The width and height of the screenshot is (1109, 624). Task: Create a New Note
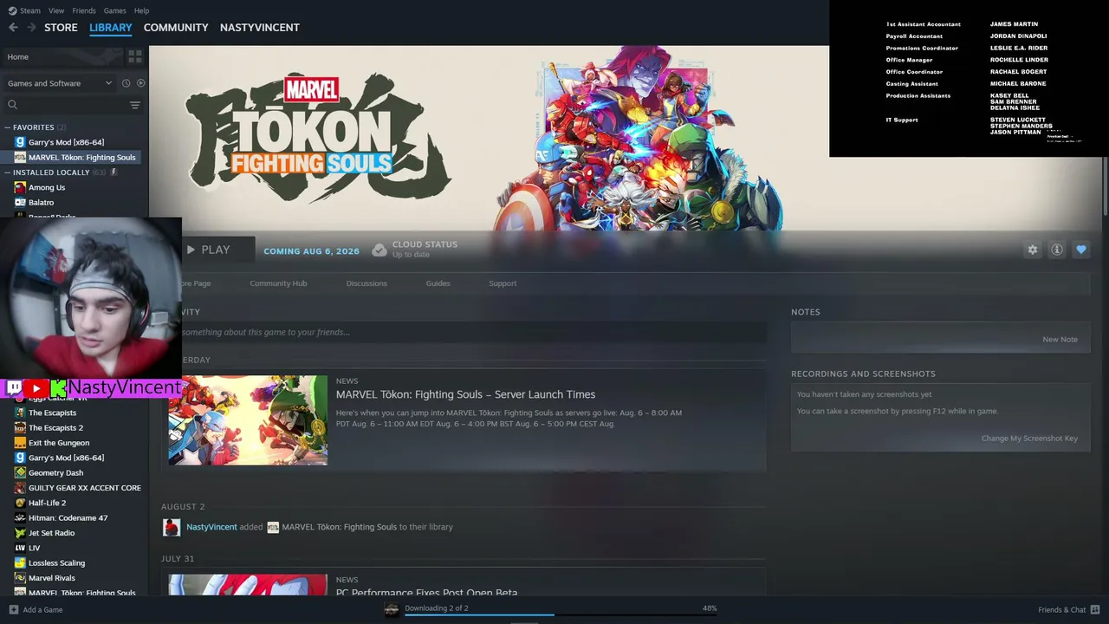tap(1060, 339)
